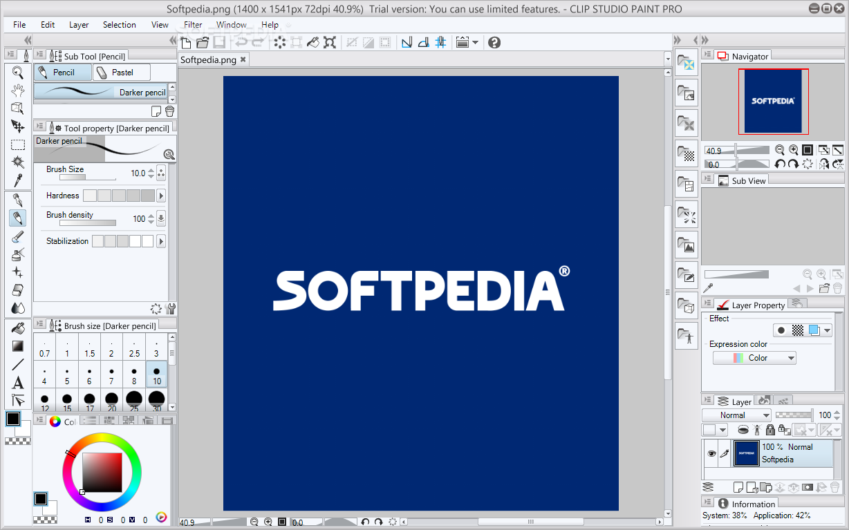Select the Brush tool
The height and width of the screenshot is (530, 849).
click(18, 237)
